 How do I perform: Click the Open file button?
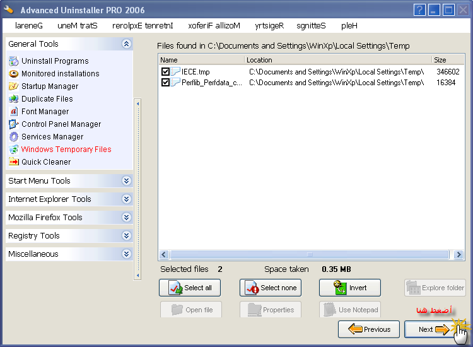click(191, 310)
